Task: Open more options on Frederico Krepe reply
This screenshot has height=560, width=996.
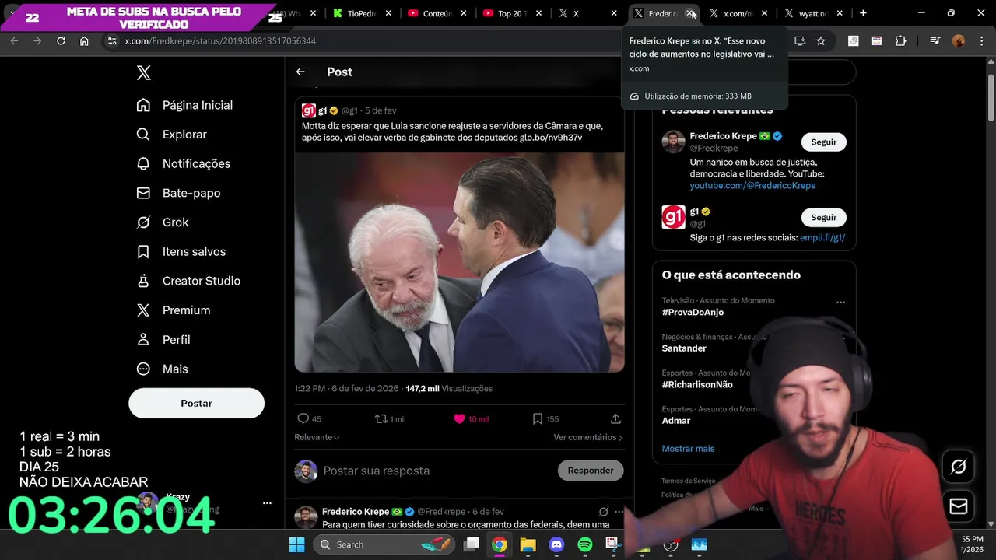Action: coord(619,512)
